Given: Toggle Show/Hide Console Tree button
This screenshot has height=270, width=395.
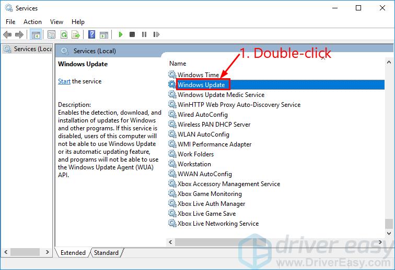Looking at the screenshot, I should pos(36,35).
